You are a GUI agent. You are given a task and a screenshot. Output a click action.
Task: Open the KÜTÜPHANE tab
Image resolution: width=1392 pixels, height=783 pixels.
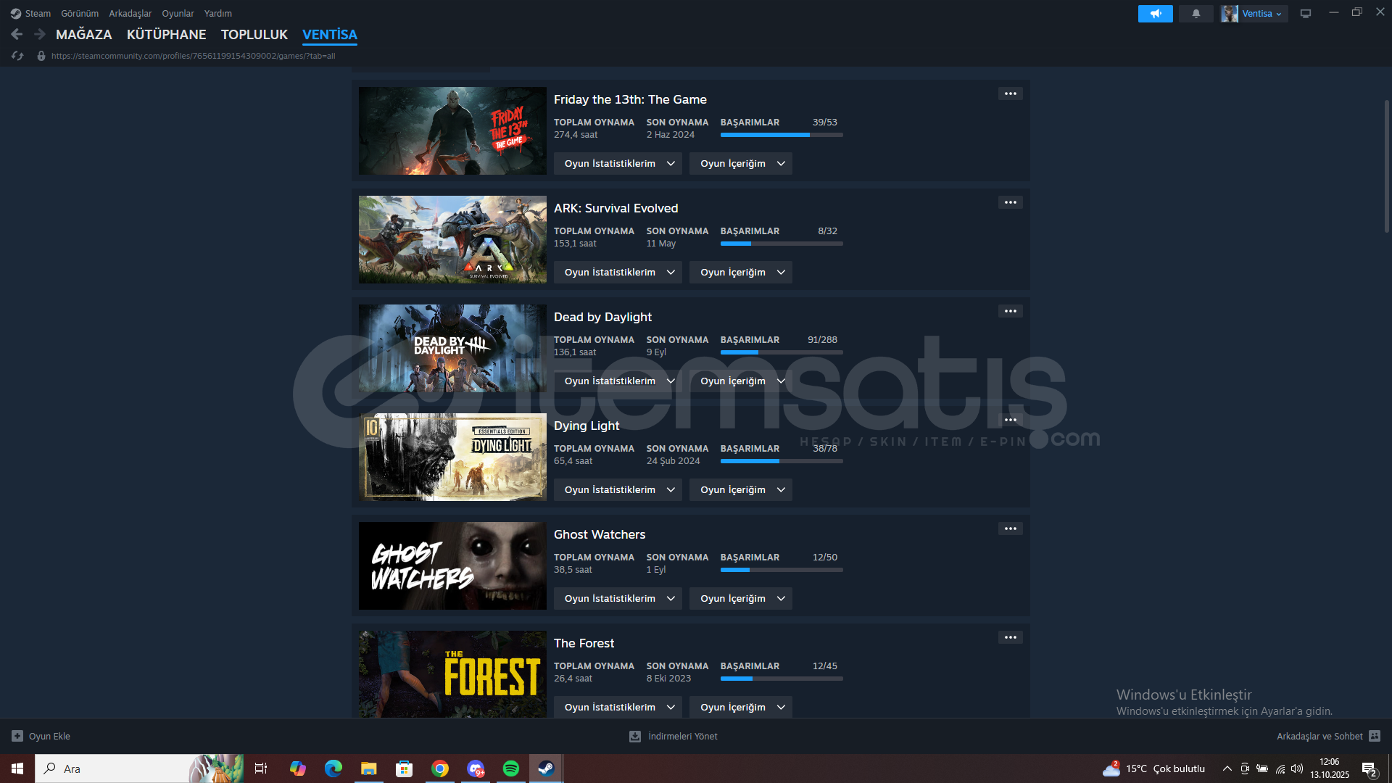pos(166,35)
